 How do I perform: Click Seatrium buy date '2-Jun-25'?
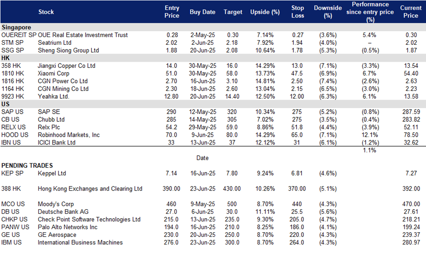point(203,43)
